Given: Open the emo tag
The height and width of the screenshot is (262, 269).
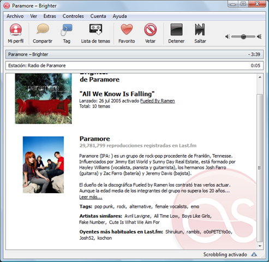Looking at the screenshot, I should tap(195, 206).
